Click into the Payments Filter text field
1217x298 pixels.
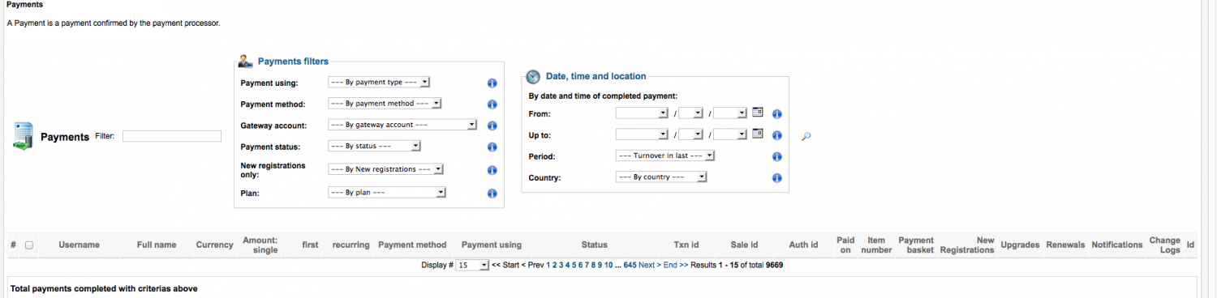(172, 136)
